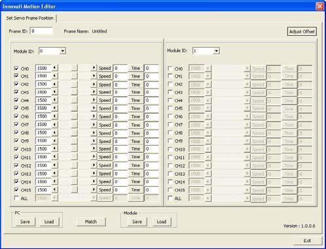Click CH3 Speed value field in Module 0

[120, 92]
